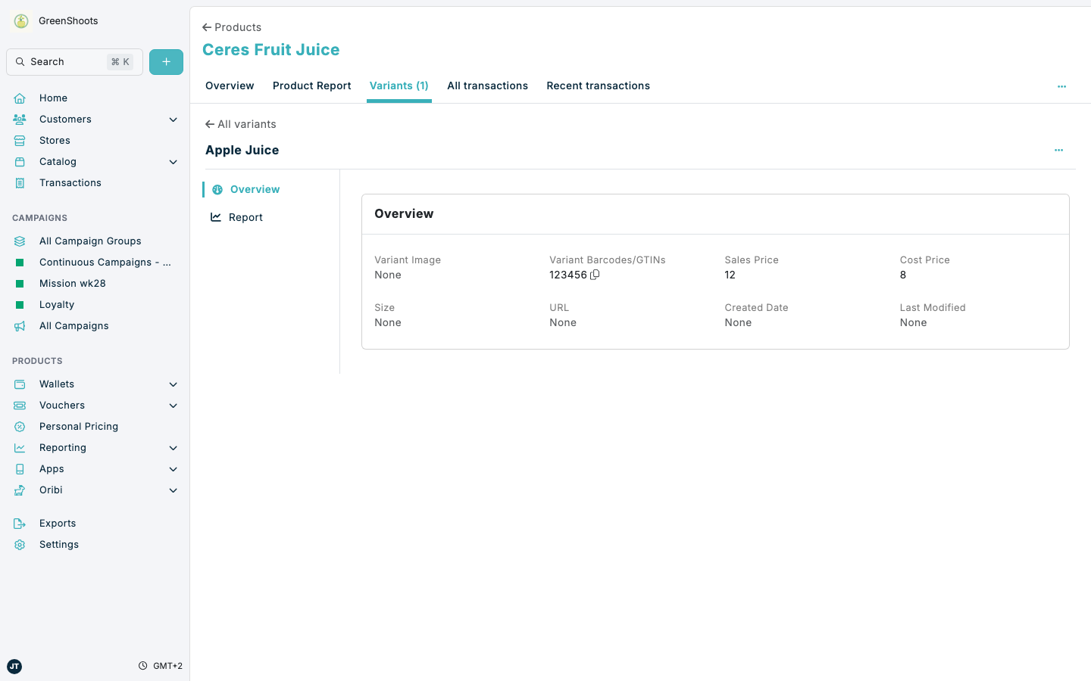The width and height of the screenshot is (1091, 681).
Task: Collapse the Wallets dropdown
Action: [173, 384]
